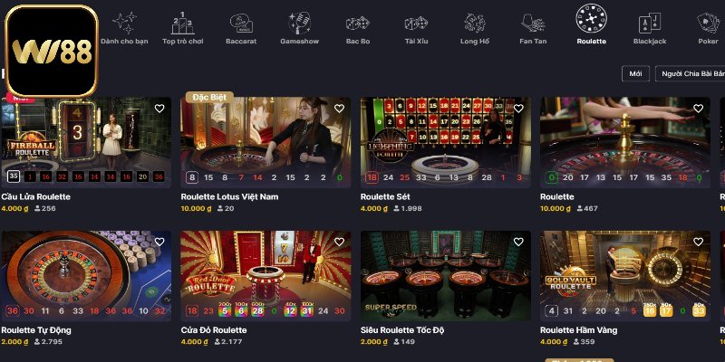The height and width of the screenshot is (362, 725).
Task: Favorite the Roulette Sét game
Action: (x=518, y=109)
